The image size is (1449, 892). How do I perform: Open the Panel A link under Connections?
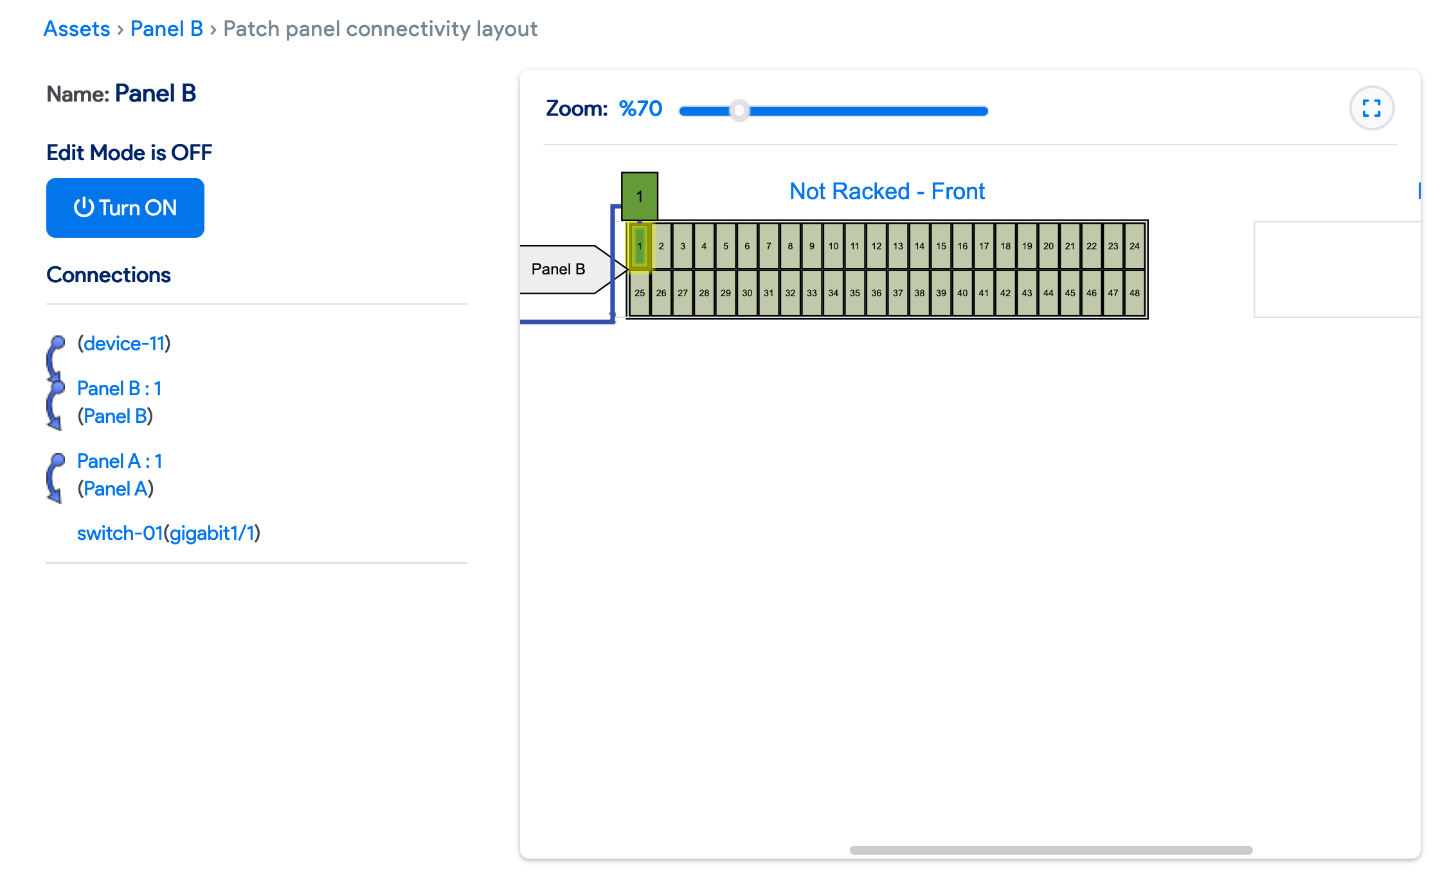(x=116, y=488)
